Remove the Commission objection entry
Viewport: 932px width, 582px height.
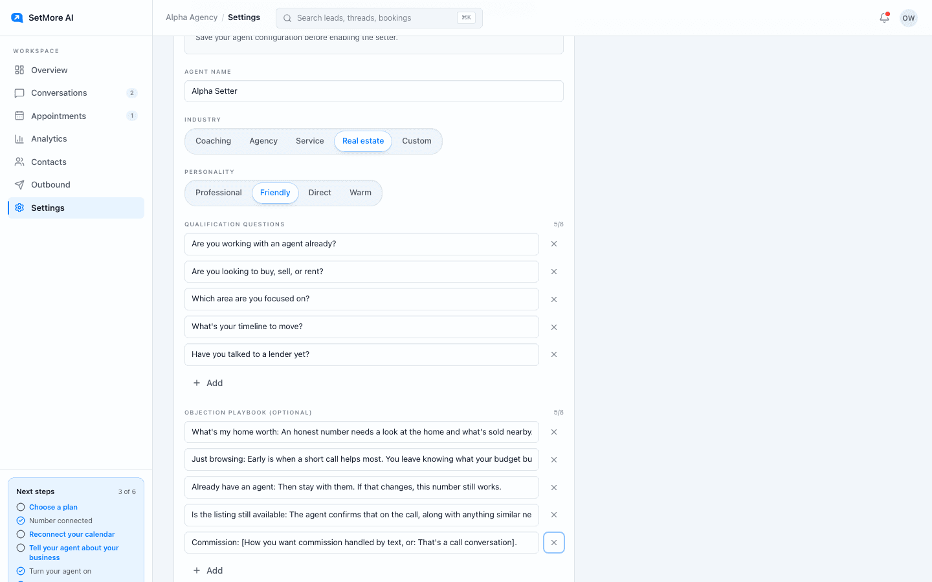(x=554, y=543)
